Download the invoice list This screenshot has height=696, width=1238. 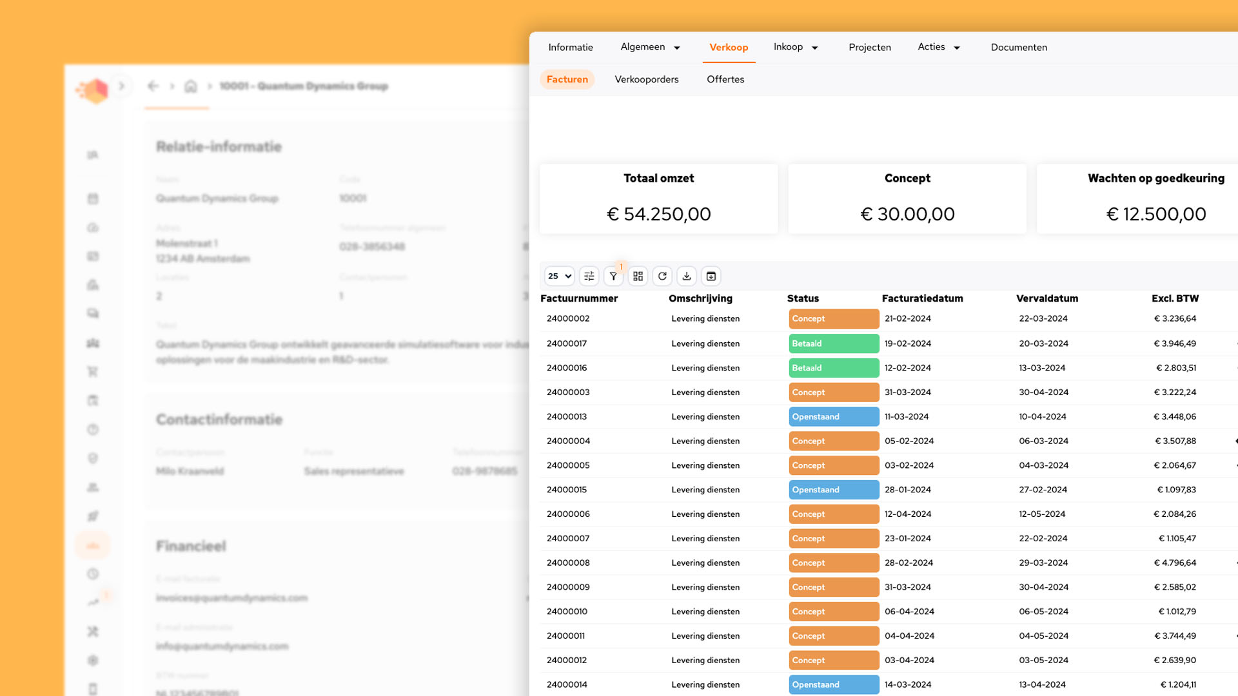[687, 276]
